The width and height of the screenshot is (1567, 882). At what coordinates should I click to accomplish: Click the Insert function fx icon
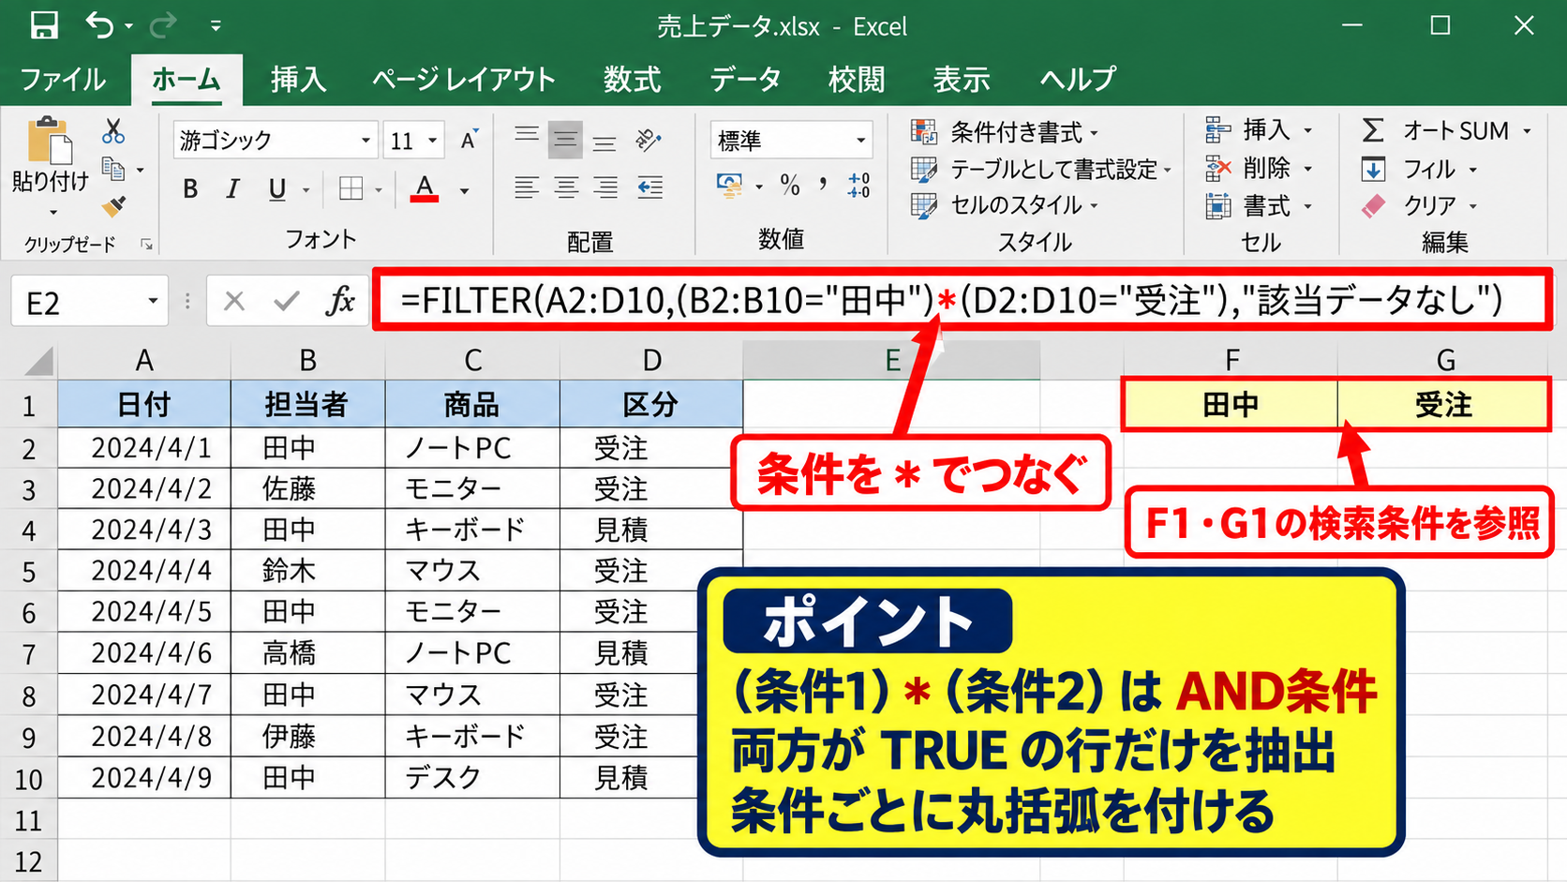click(340, 301)
